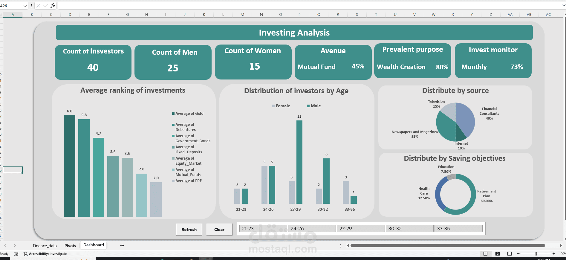The image size is (566, 260).
Task: Click the Average ranking of investments title
Action: point(133,90)
